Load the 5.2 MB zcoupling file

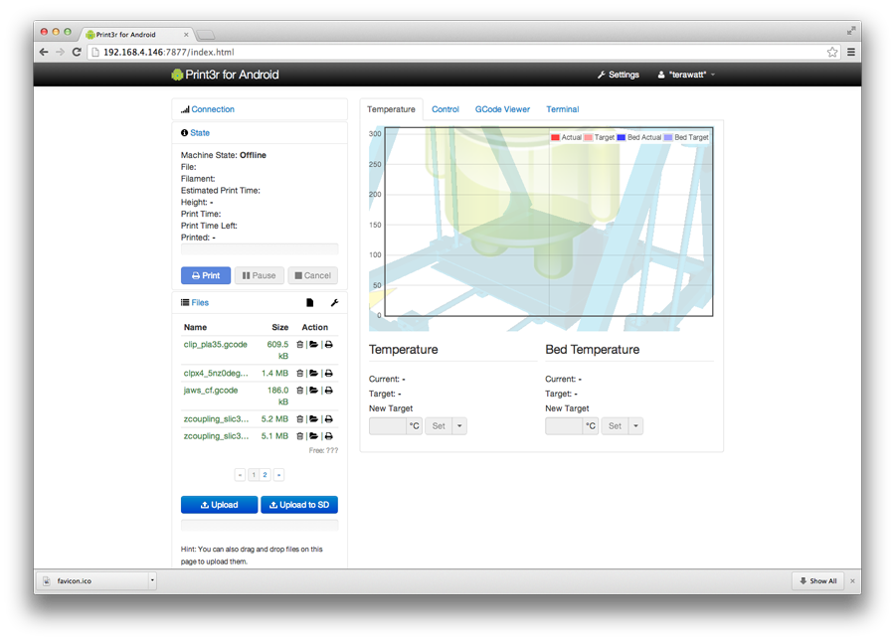(x=313, y=418)
